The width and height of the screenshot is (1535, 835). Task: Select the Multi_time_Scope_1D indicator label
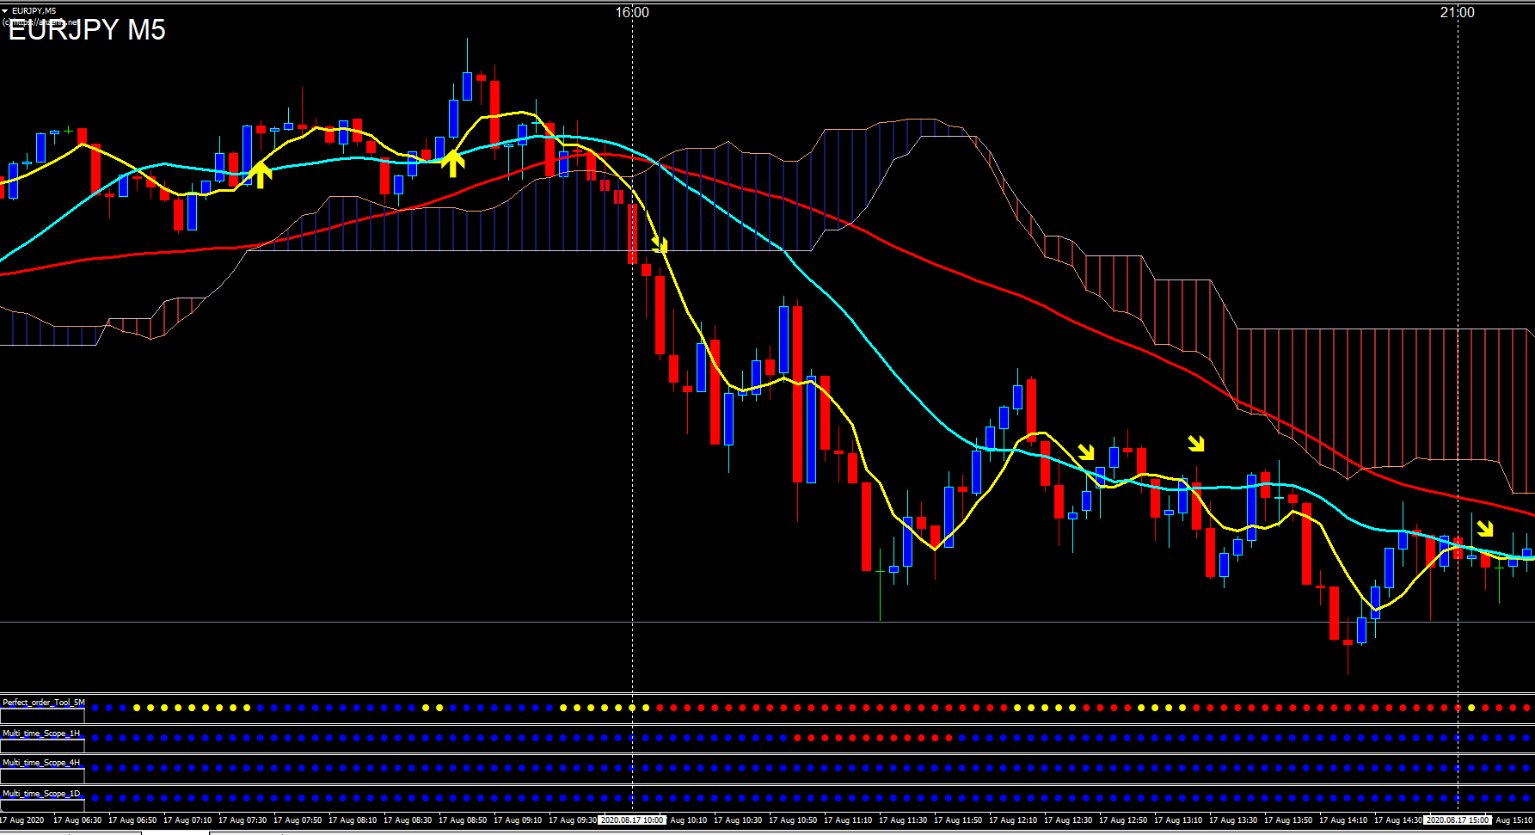(41, 794)
